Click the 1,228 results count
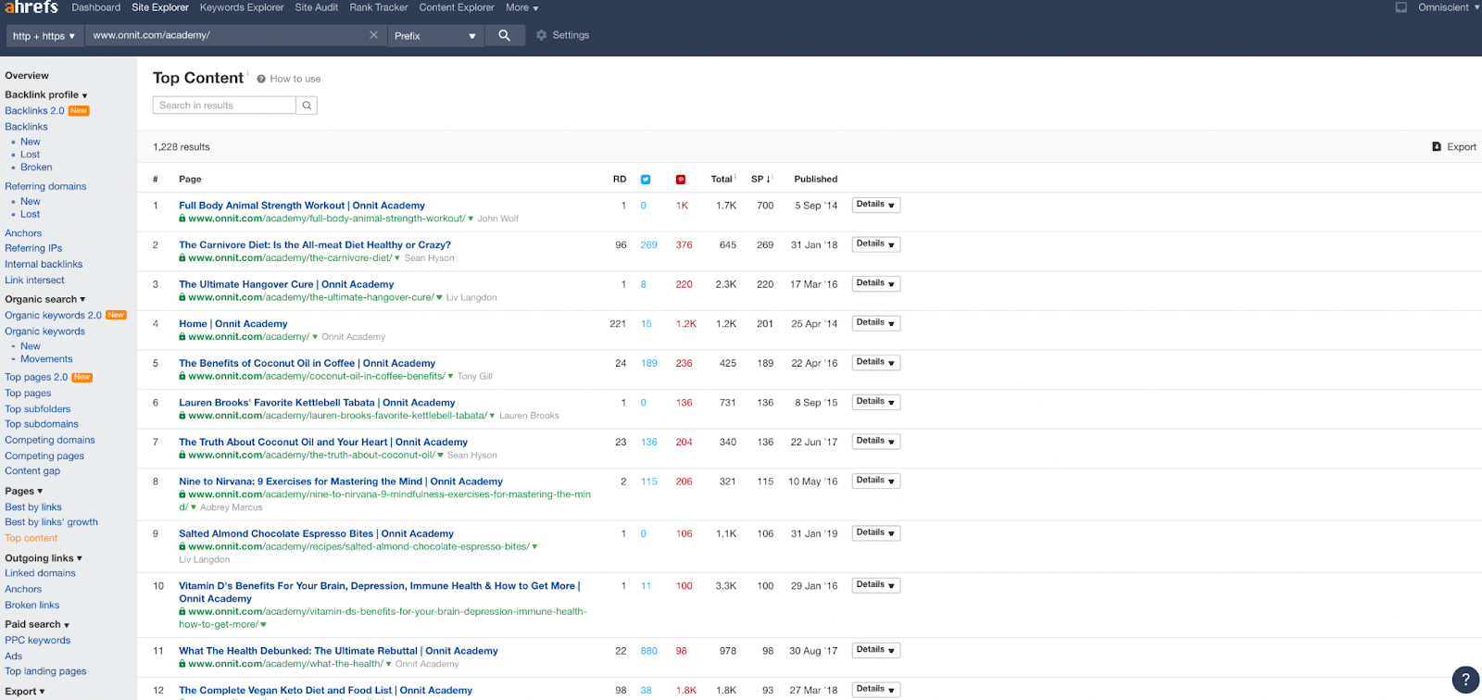This screenshot has width=1482, height=700. point(182,146)
